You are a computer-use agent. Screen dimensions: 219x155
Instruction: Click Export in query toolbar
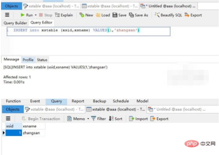193,15
